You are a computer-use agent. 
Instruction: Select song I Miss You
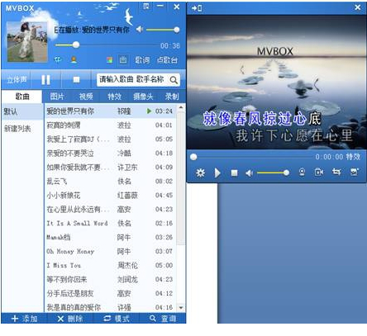click(110, 265)
